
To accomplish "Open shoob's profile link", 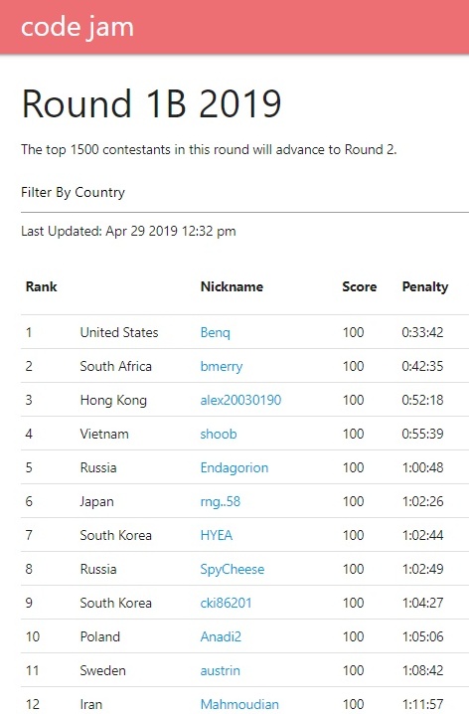I will tap(219, 434).
